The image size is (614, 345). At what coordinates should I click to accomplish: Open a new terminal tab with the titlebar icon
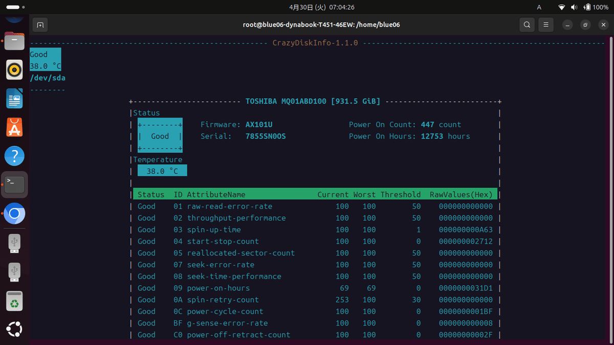pyautogui.click(x=40, y=25)
